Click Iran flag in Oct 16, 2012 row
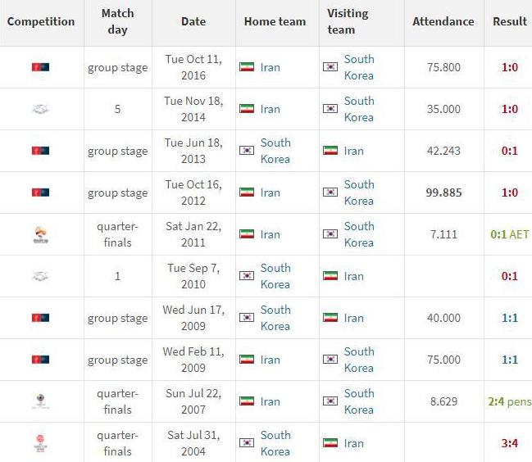Screen dimensions: 532x462 [x=247, y=192]
